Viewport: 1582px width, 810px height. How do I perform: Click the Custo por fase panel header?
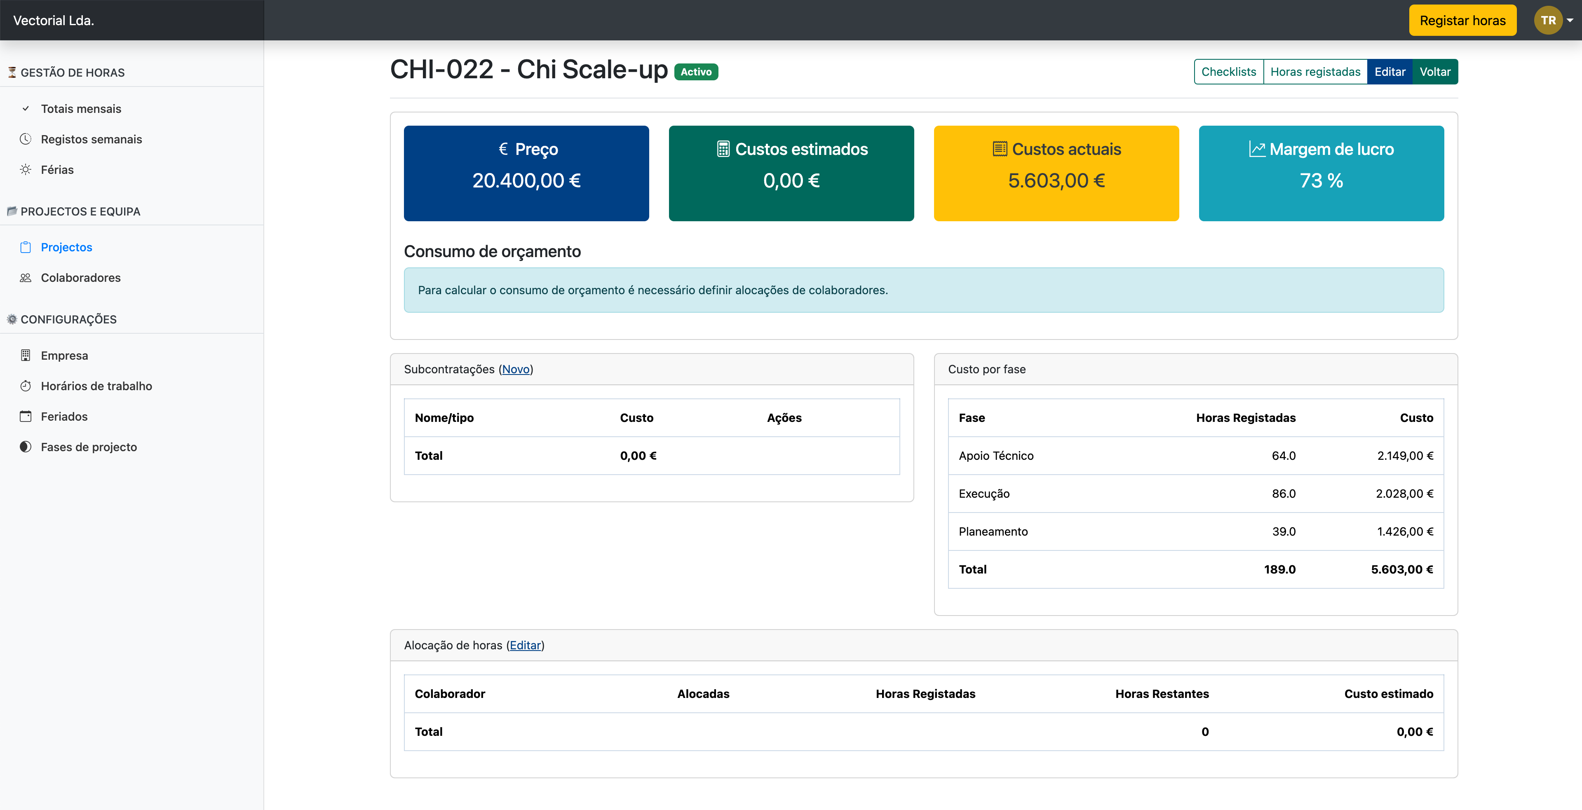click(x=1196, y=370)
